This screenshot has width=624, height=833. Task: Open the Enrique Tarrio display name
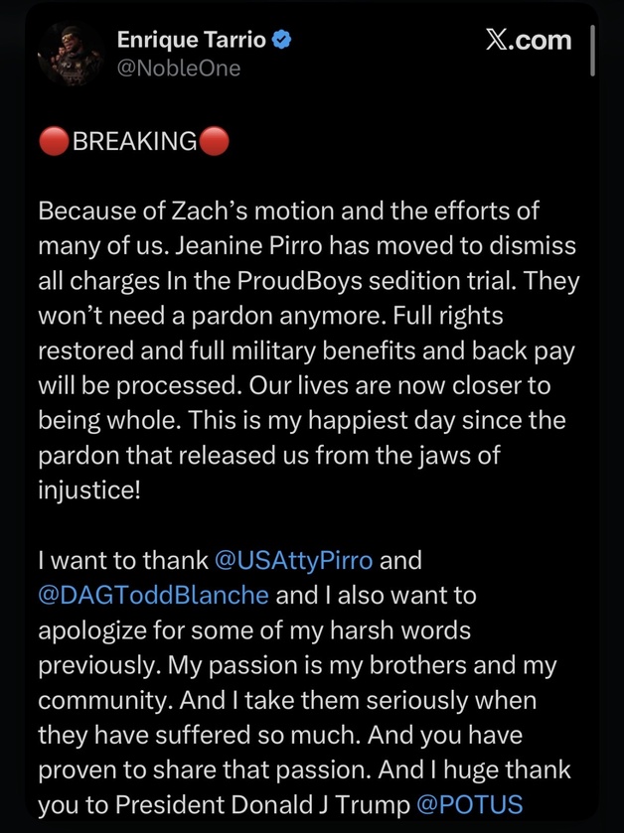tap(193, 41)
